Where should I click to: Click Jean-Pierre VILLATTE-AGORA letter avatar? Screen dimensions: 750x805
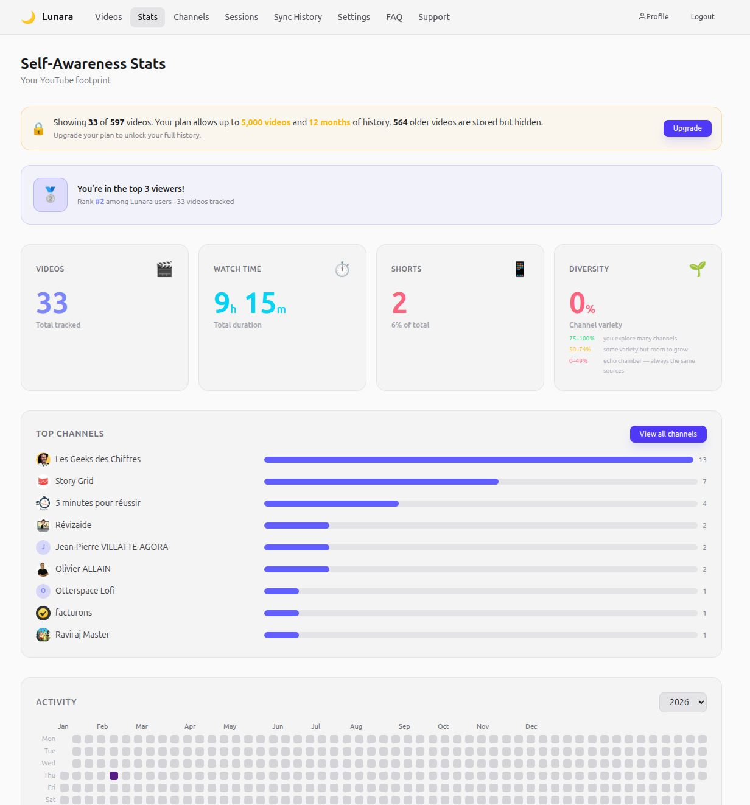pyautogui.click(x=43, y=547)
